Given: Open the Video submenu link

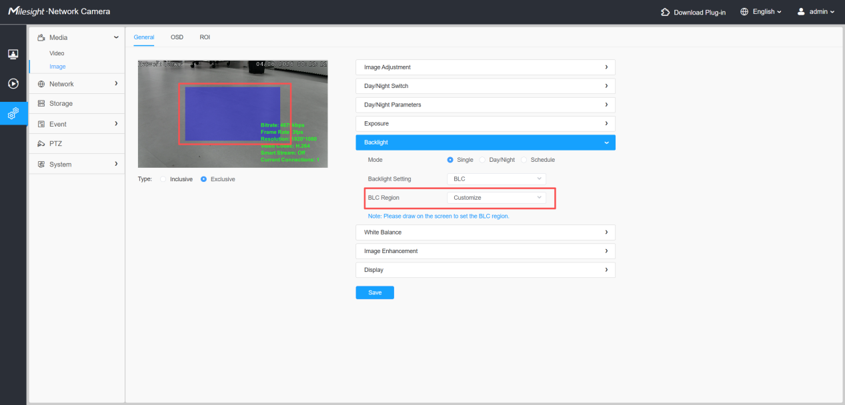Looking at the screenshot, I should click(57, 53).
